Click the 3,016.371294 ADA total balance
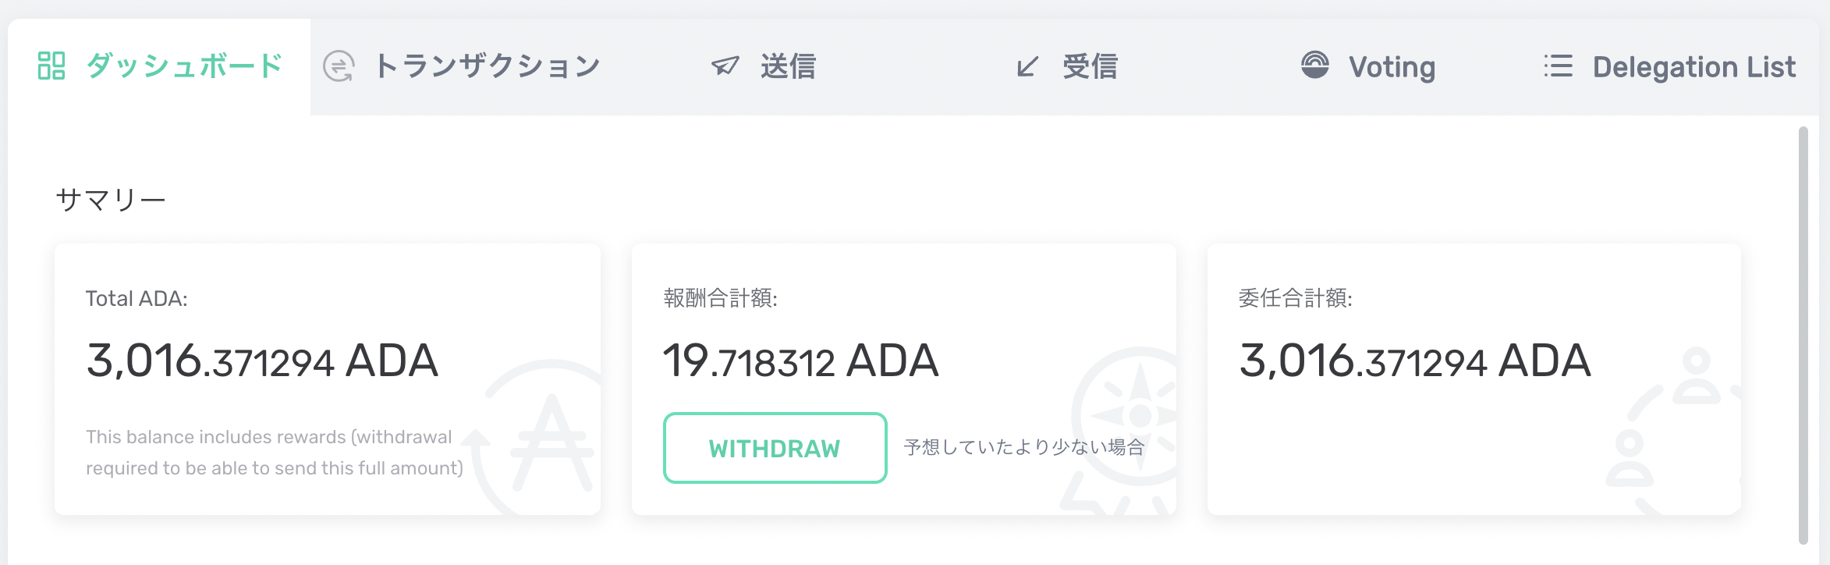Viewport: 1830px width, 565px height. pyautogui.click(x=262, y=361)
